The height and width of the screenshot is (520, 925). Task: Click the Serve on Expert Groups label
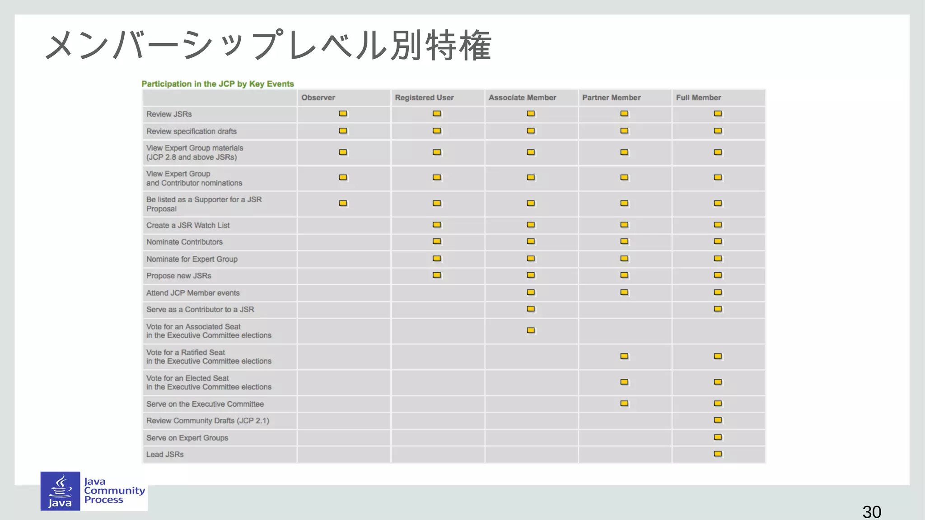(x=187, y=438)
